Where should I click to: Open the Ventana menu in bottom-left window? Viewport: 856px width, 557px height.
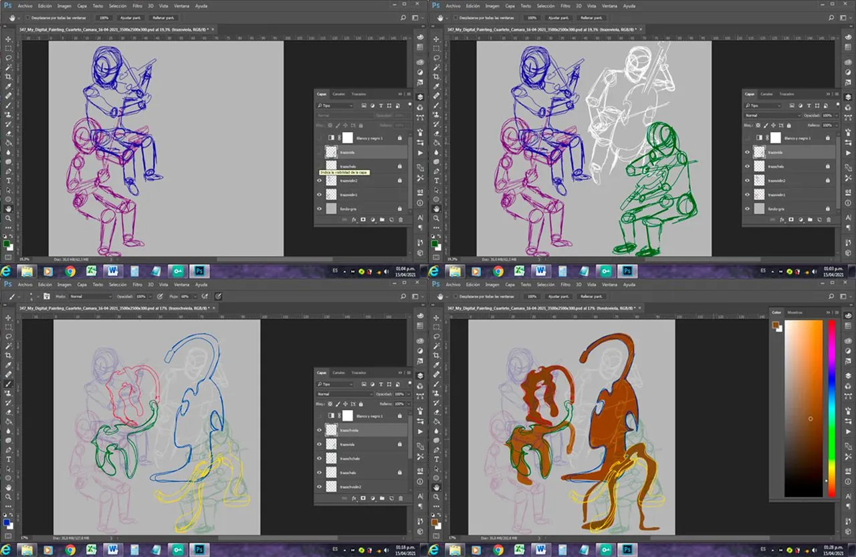coord(181,284)
